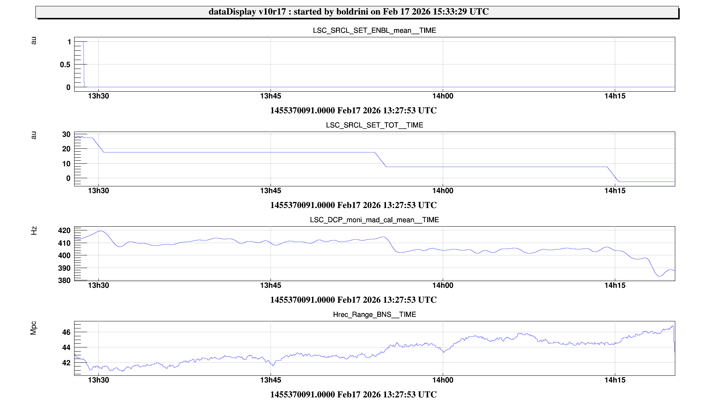Select the LSC_SRCL_SET_TOT__TIME plot title

click(x=374, y=125)
